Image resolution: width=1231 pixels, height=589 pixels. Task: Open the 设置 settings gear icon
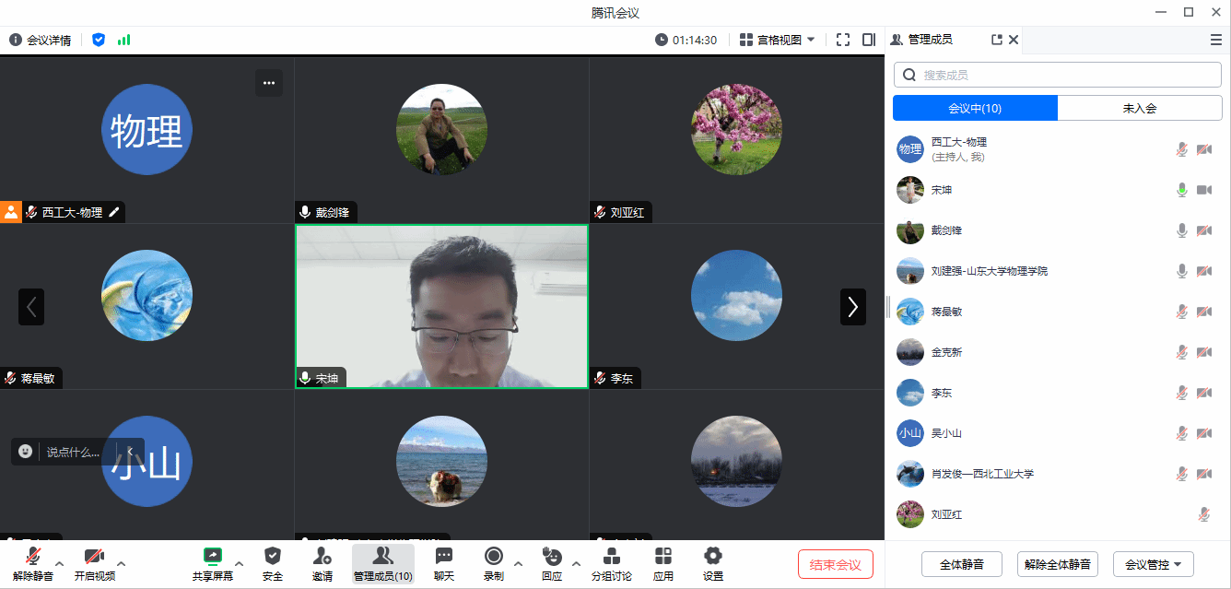(712, 556)
